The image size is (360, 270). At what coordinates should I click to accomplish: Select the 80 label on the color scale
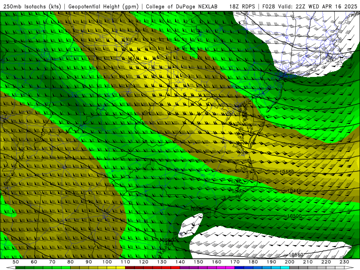tap(70, 262)
